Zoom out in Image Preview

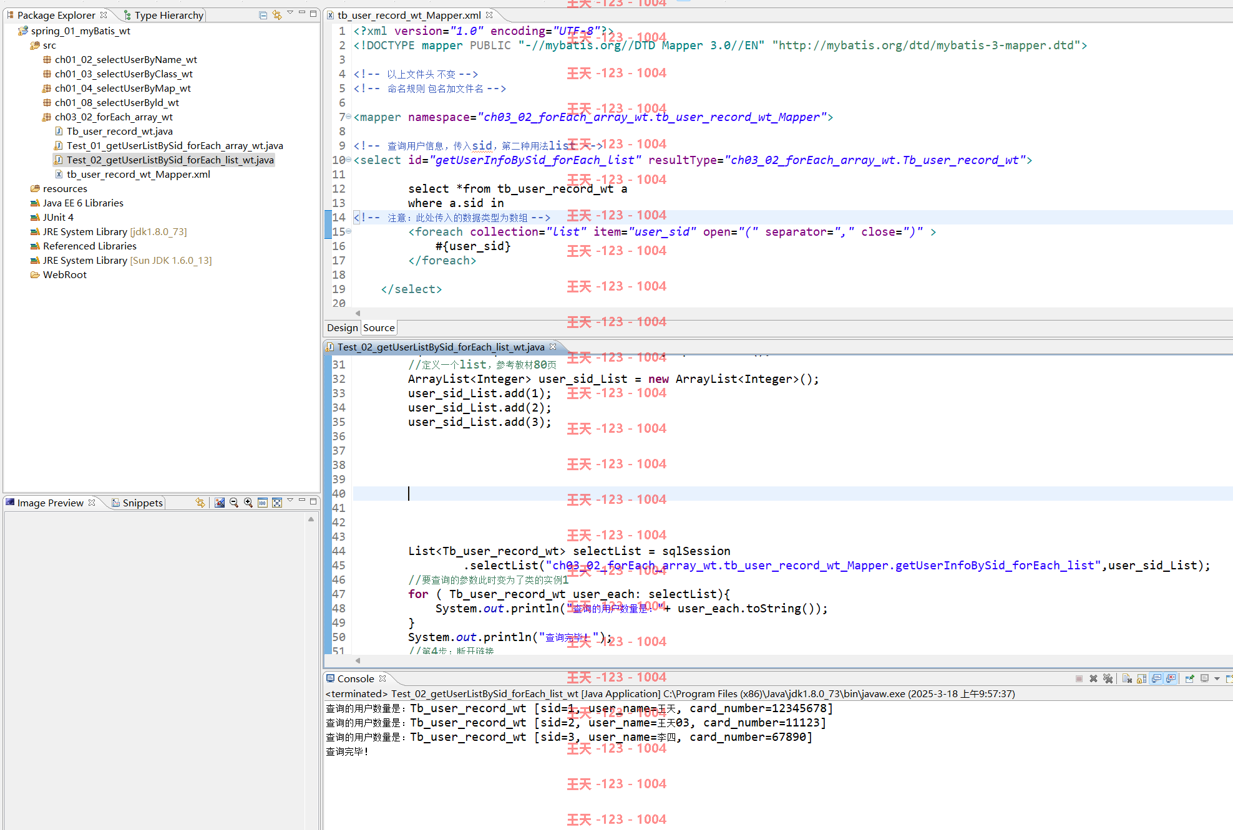tap(234, 502)
